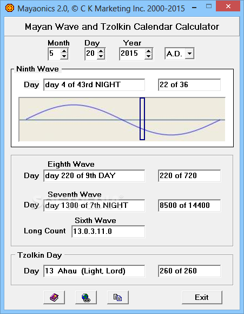Close the Mayaonics window
The height and width of the screenshot is (314, 244).
[x=228, y=6]
